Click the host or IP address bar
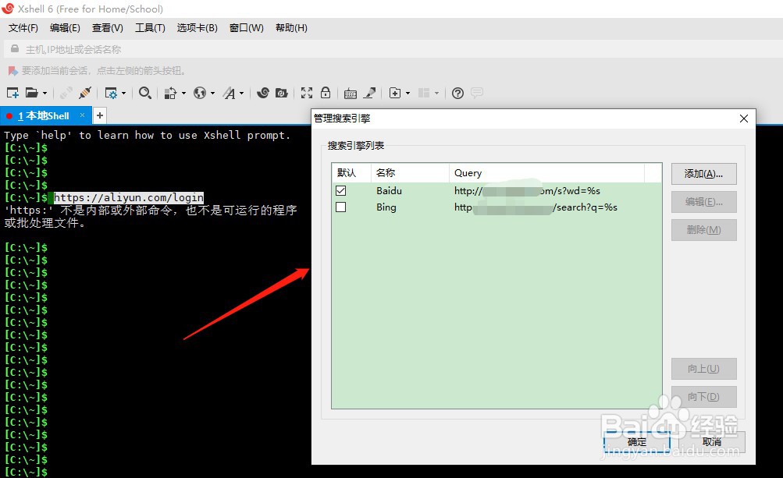This screenshot has width=783, height=478. tap(393, 49)
